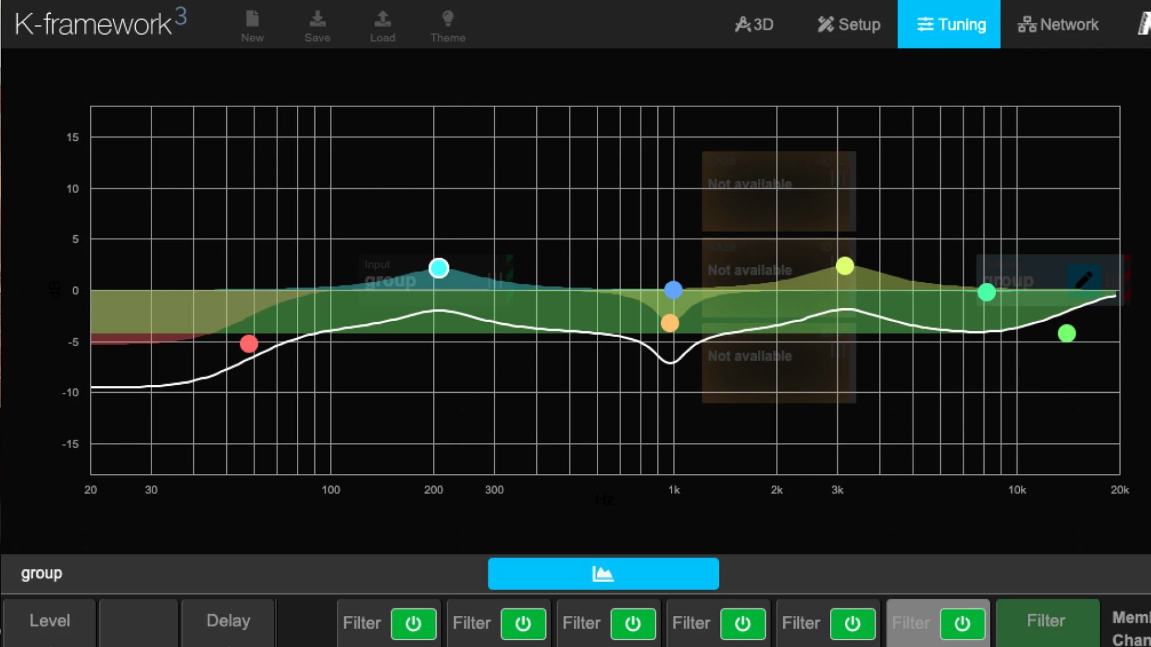Click the pencil edit icon on group
Screen dimensions: 1151x647
(x=1084, y=280)
